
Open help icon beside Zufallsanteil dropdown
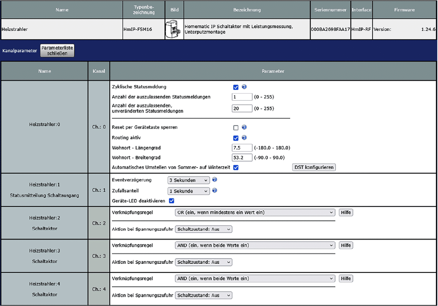[215, 191]
